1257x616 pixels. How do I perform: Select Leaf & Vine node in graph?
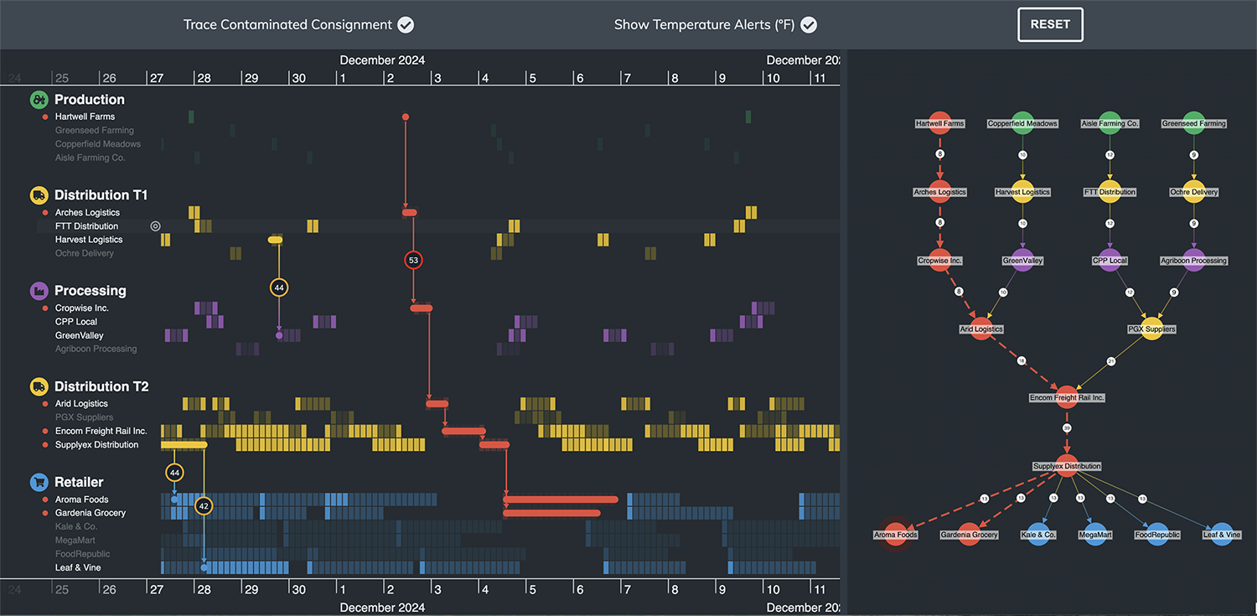[x=1222, y=535]
